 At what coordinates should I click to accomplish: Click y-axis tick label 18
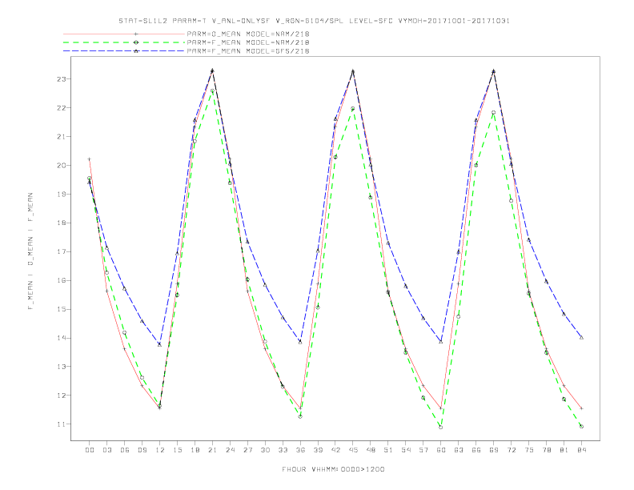(61, 223)
